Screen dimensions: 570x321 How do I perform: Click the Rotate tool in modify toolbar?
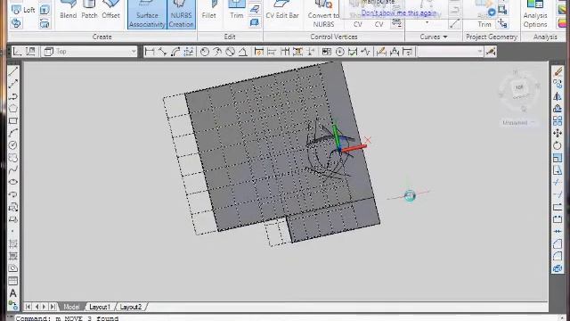[x=558, y=145]
